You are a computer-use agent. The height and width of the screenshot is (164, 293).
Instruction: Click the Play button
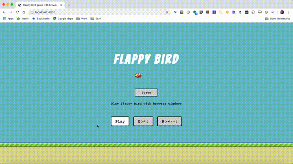(120, 121)
